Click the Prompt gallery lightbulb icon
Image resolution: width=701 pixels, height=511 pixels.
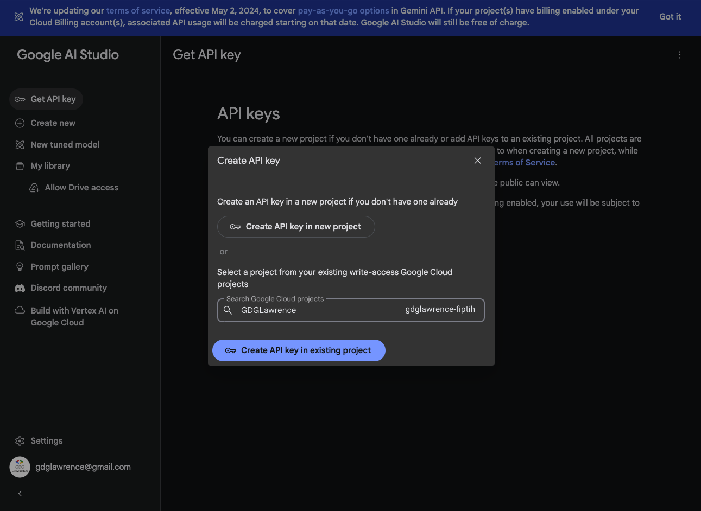(x=20, y=267)
